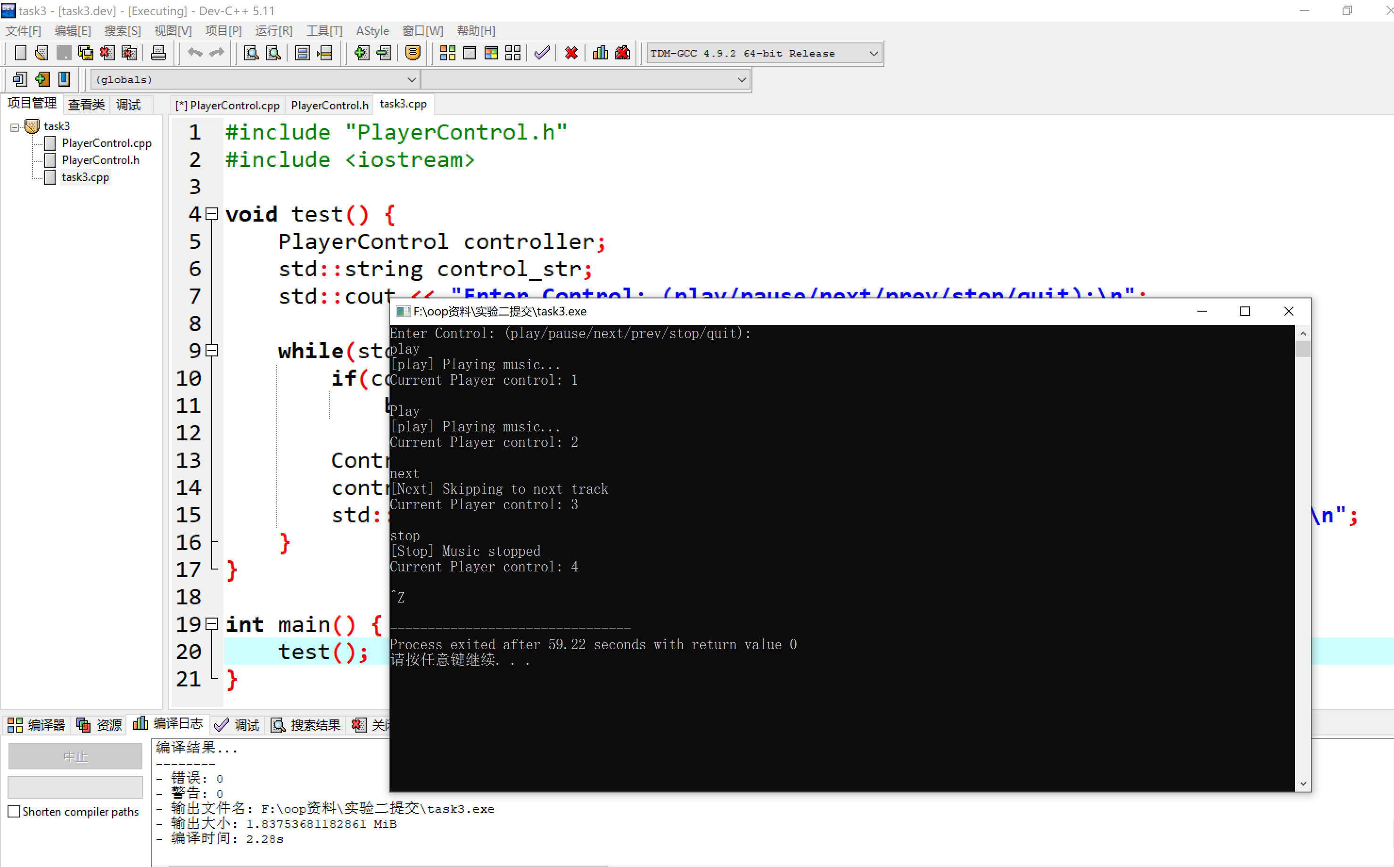The width and height of the screenshot is (1394, 867).
Task: Click the Print icon in the toolbar
Action: 158,53
